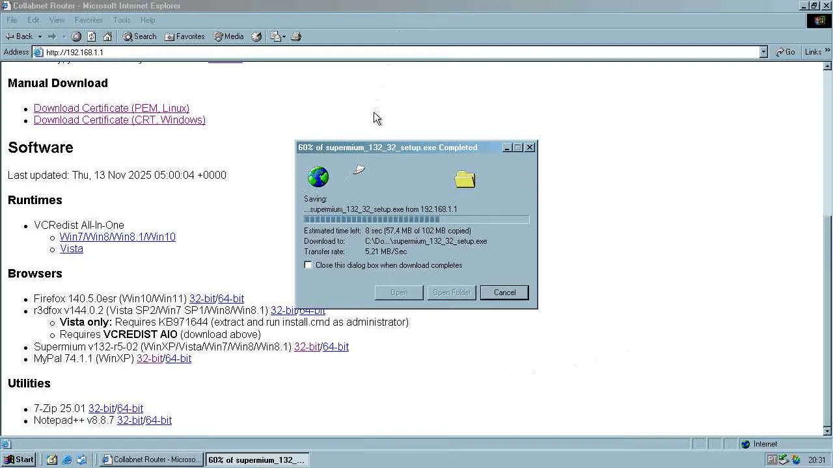
Task: Click the Forward arrow in the toolbar
Action: 52,36
